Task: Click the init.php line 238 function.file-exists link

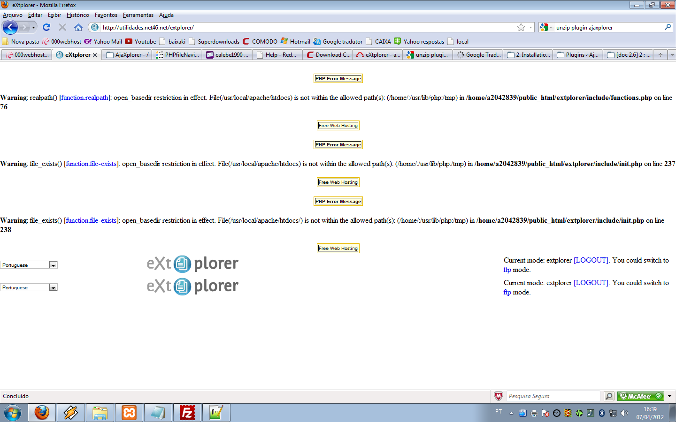Action: (92, 220)
